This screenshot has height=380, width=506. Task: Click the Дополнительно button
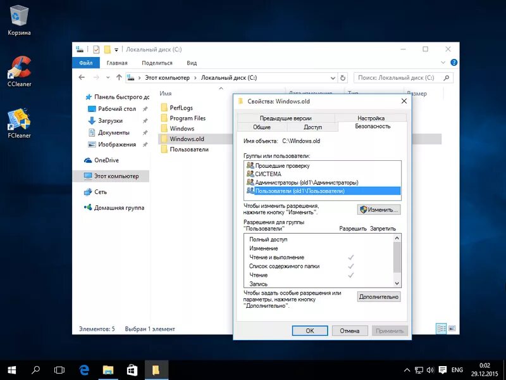(379, 296)
